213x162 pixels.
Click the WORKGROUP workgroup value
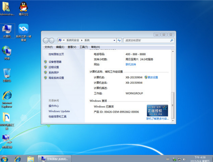134,93
